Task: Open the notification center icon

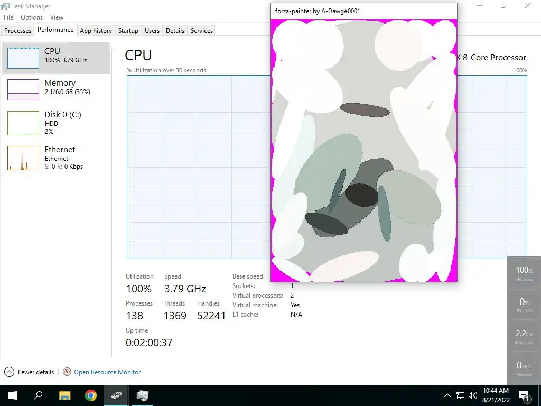Action: pyautogui.click(x=524, y=395)
